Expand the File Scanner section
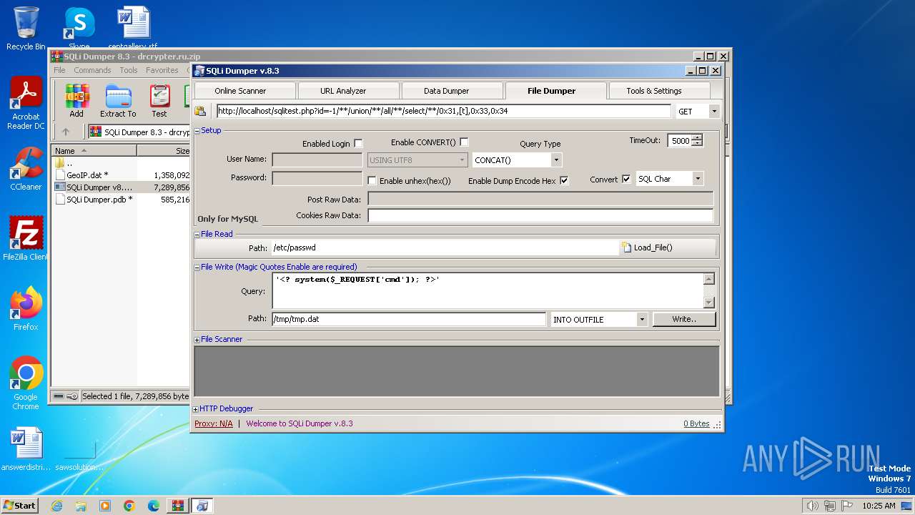This screenshot has width=915, height=515. (197, 340)
